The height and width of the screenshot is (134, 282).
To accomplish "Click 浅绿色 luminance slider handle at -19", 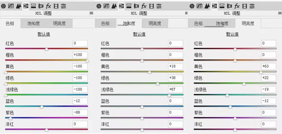I will [227, 95].
